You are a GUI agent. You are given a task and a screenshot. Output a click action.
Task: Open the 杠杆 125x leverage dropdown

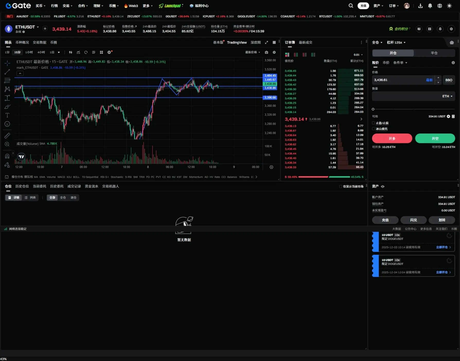[396, 42]
